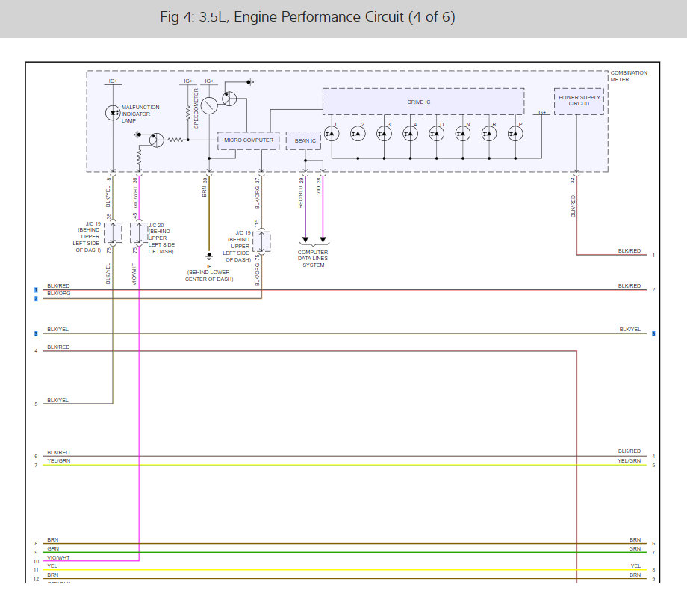The height and width of the screenshot is (606, 687).
Task: Select the N gear indicator LED
Action: pyautogui.click(x=463, y=133)
